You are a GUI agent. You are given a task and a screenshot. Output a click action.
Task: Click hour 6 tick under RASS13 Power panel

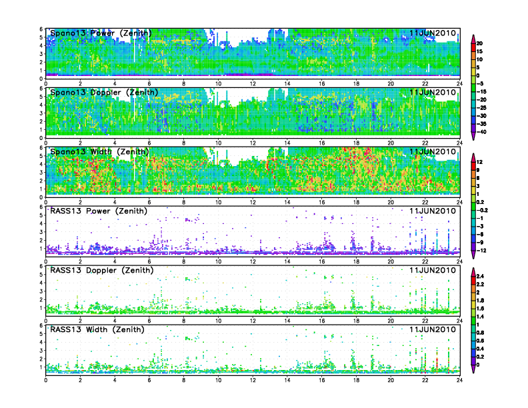(x=149, y=261)
